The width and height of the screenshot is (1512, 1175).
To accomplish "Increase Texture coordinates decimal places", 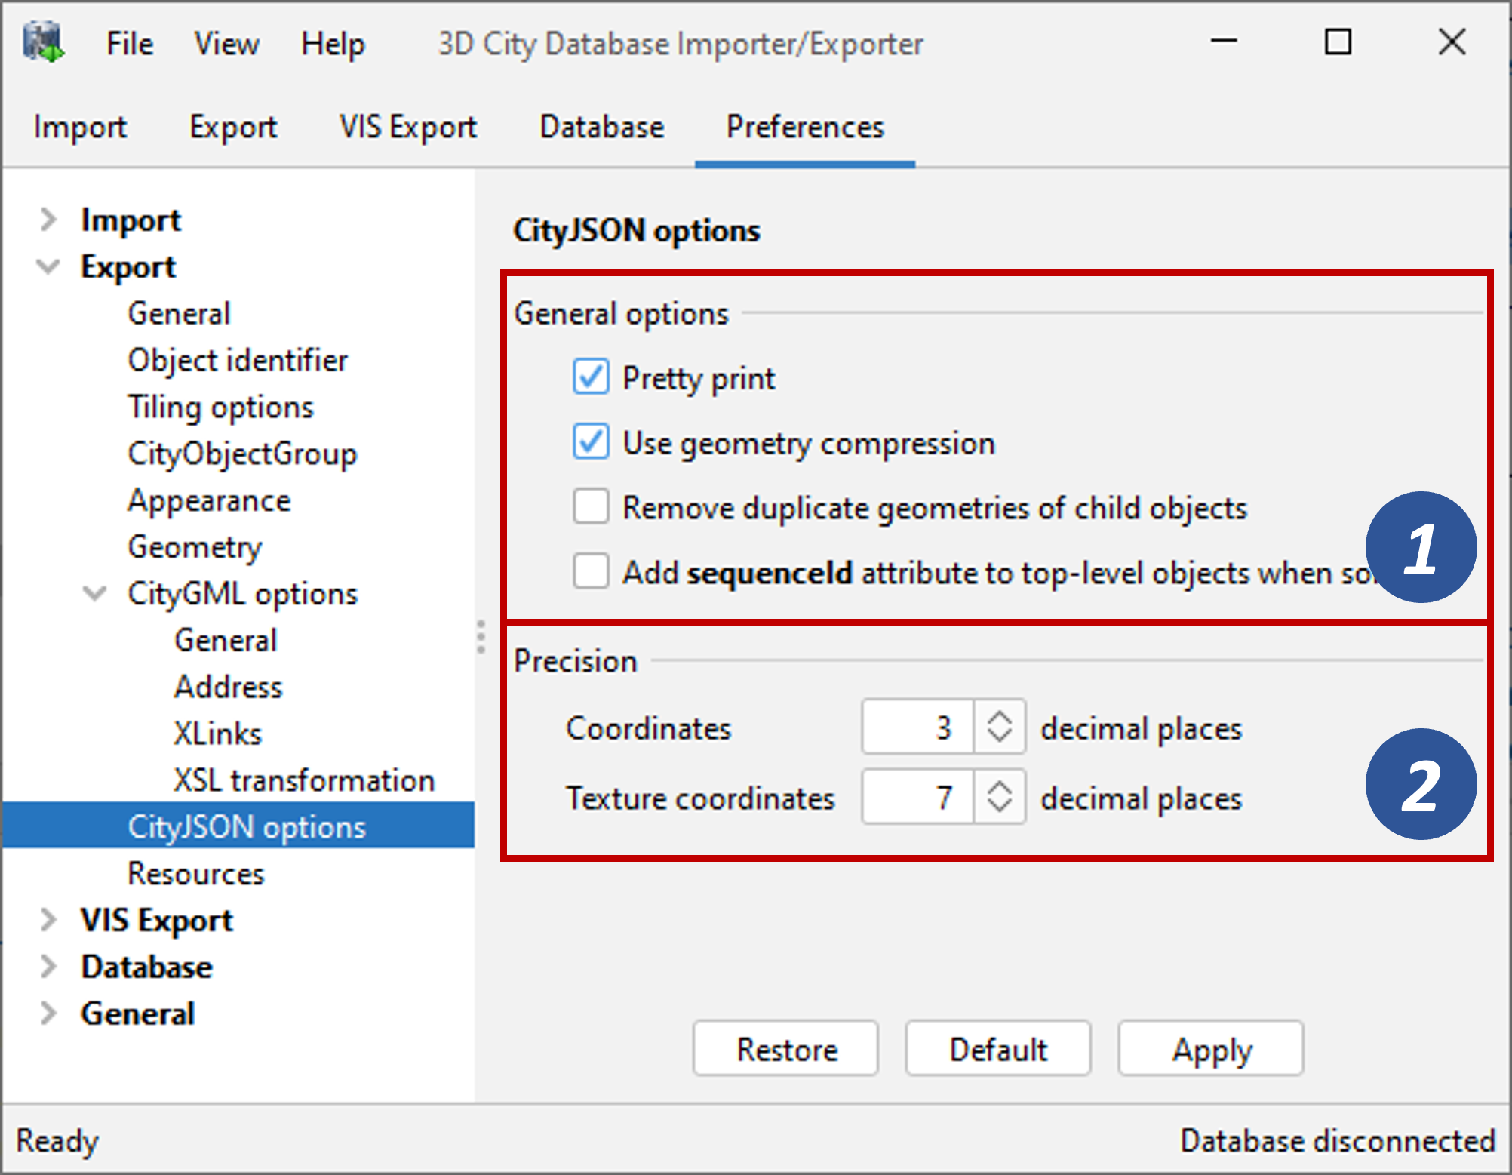I will tap(1000, 786).
